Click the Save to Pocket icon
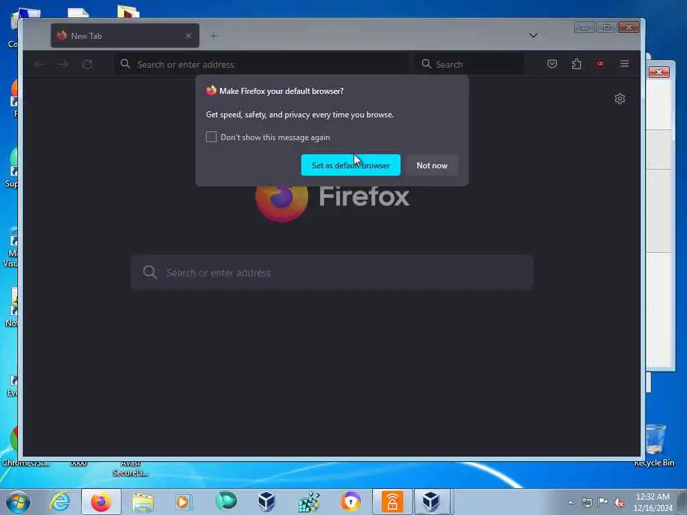The image size is (687, 515). (x=552, y=64)
